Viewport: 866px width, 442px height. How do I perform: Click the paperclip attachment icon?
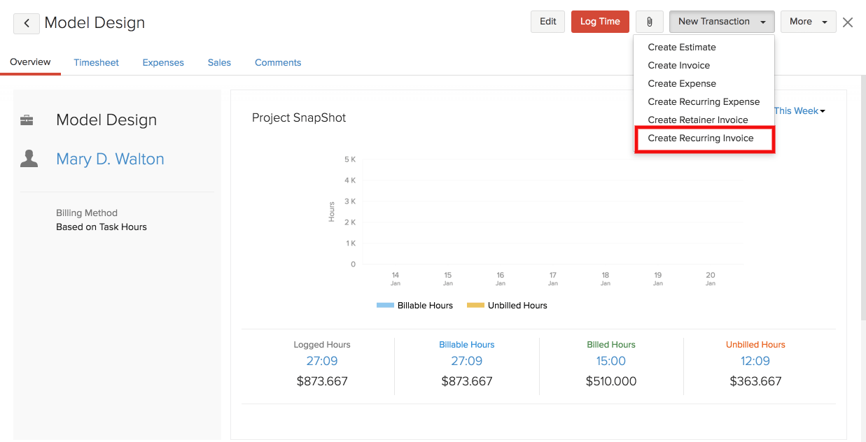649,22
